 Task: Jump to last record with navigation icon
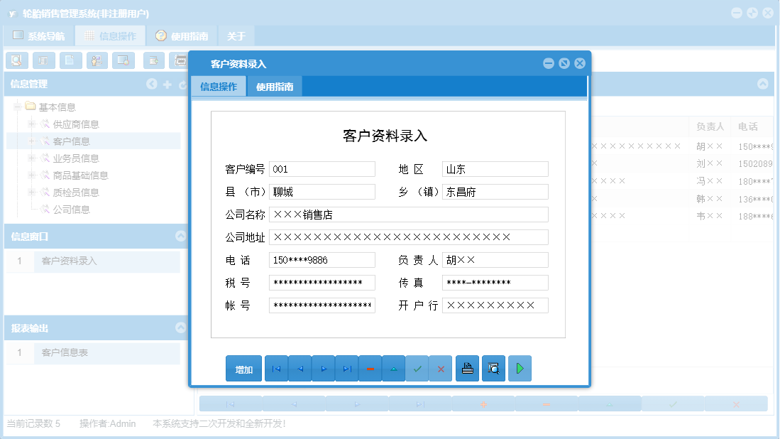pyautogui.click(x=346, y=368)
